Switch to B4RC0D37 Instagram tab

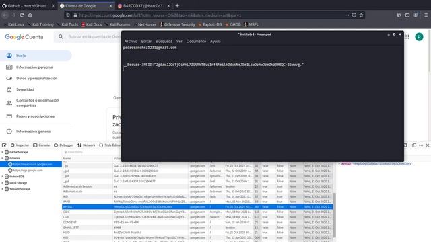point(144,6)
